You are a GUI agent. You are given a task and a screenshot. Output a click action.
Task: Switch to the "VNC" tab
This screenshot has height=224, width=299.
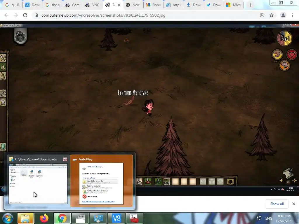[x=93, y=5]
